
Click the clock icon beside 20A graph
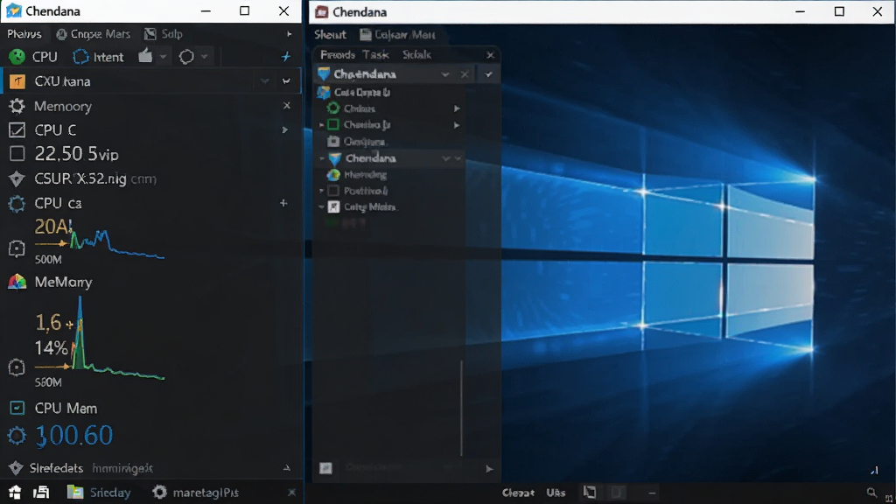pos(17,248)
